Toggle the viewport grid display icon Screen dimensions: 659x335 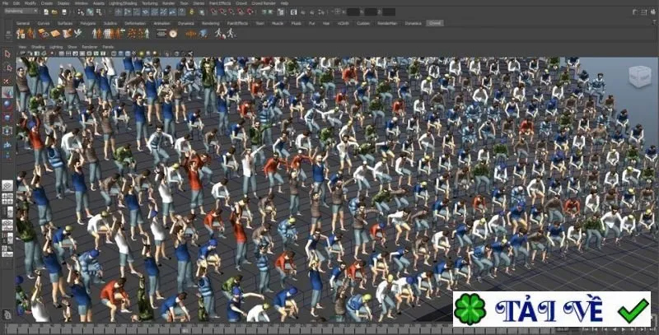pyautogui.click(x=61, y=54)
